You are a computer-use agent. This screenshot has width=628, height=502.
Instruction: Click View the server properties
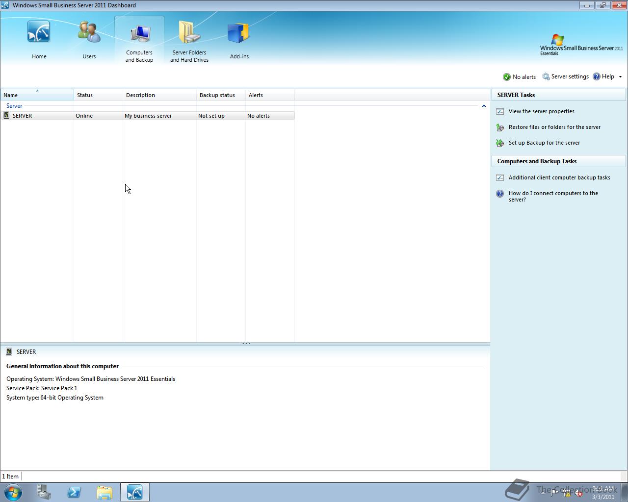click(x=541, y=111)
